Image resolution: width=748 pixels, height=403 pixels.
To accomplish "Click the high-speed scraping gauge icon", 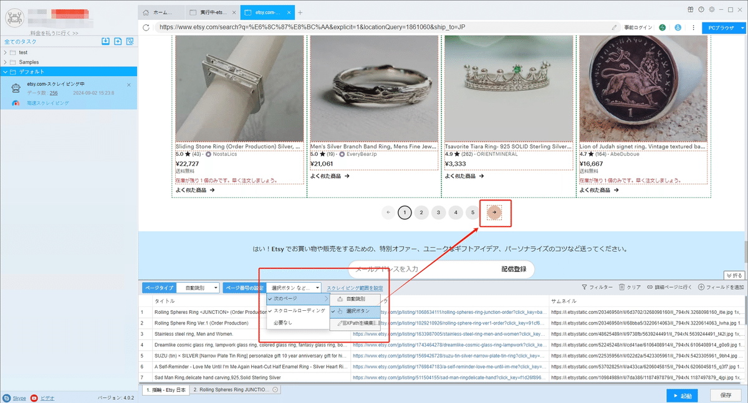I will pos(16,103).
